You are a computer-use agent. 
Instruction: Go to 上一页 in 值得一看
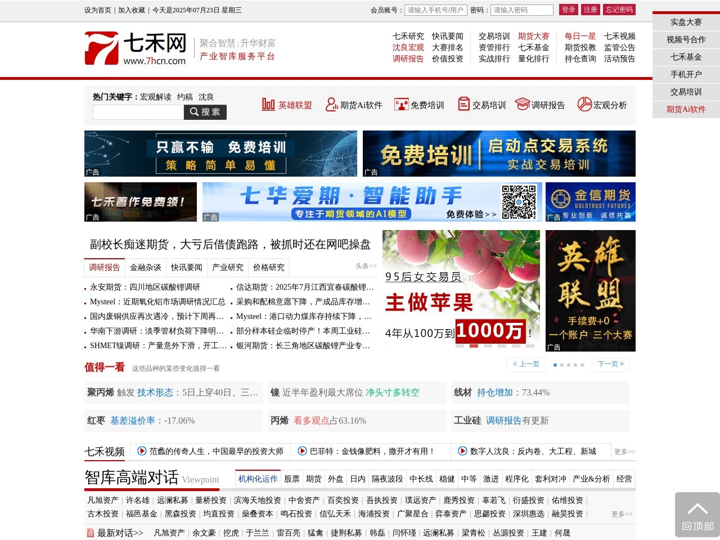pyautogui.click(x=526, y=364)
